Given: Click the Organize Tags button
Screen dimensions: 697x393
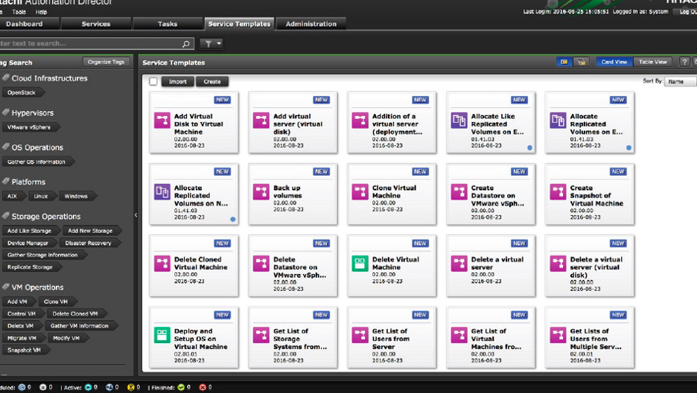Looking at the screenshot, I should (106, 63).
